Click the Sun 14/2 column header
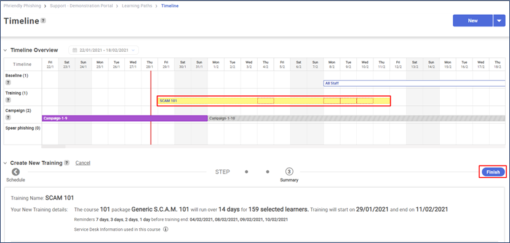Image resolution: width=510 pixels, height=243 pixels. click(431, 64)
